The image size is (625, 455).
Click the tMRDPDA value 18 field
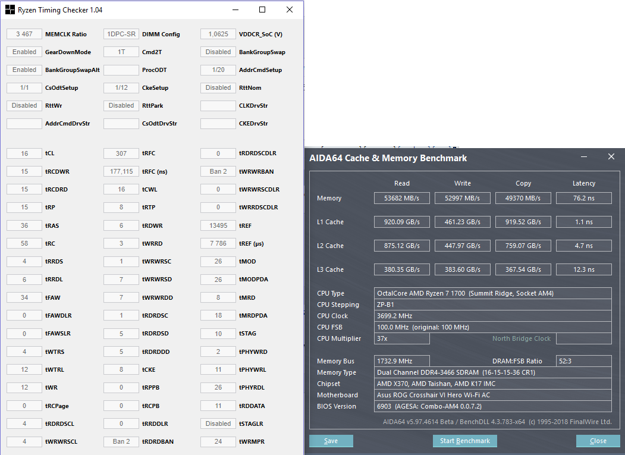218,315
